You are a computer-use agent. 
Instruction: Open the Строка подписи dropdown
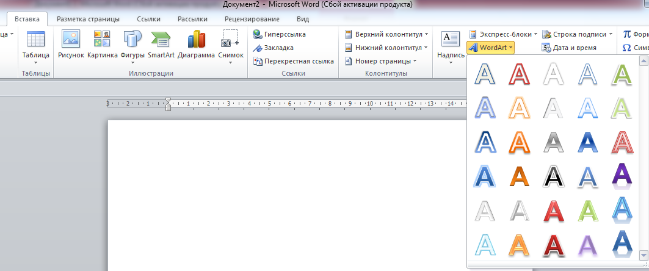coord(578,34)
